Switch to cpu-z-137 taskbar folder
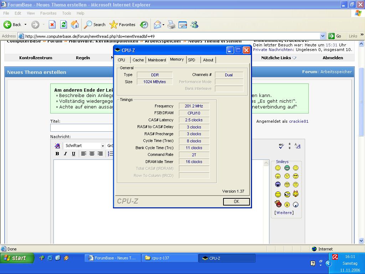The image size is (365, 274). click(170, 258)
